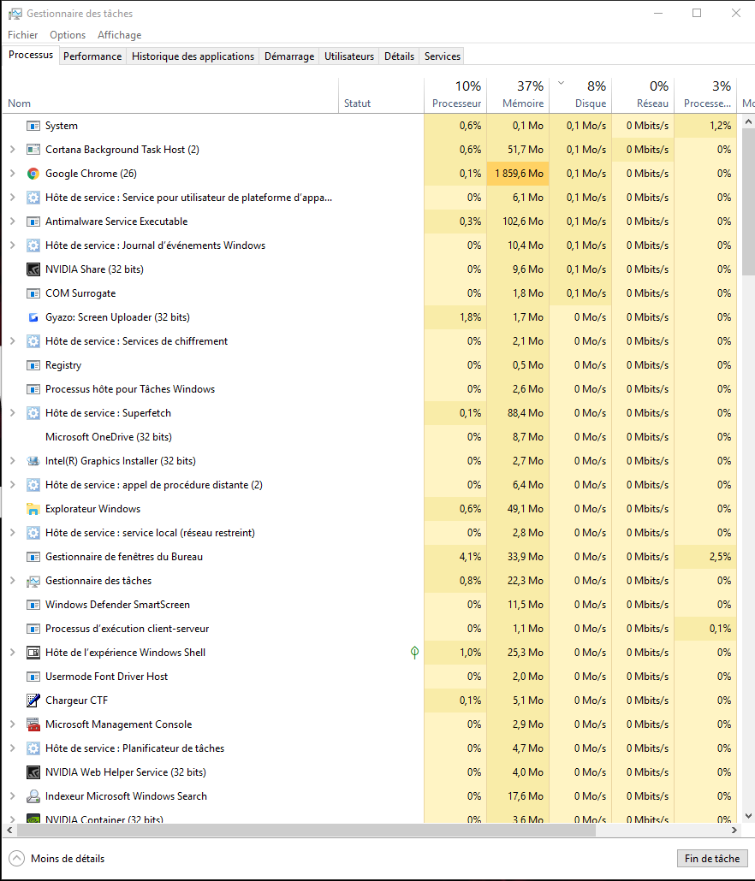Switch to the Performance tab
This screenshot has height=881, width=755.
pos(92,56)
